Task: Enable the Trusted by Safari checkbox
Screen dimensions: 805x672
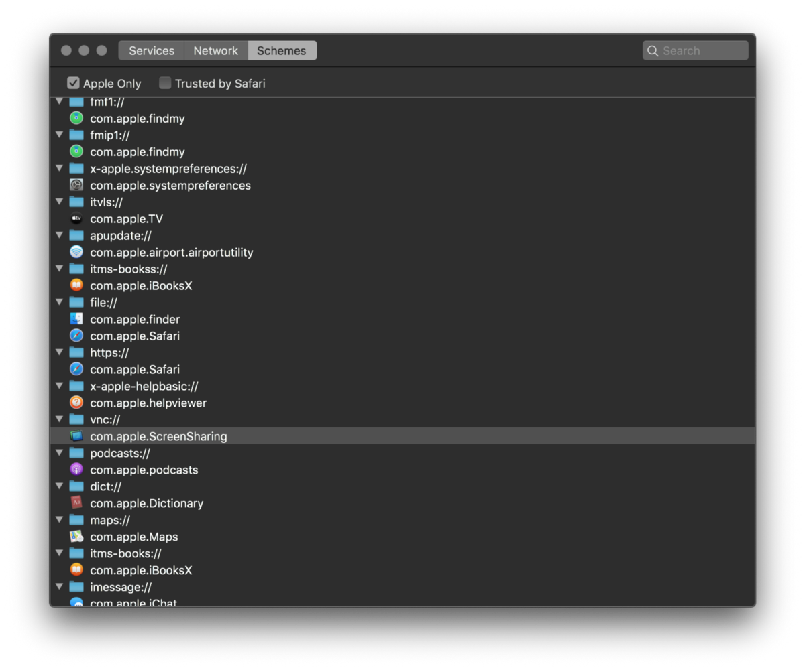Action: (165, 84)
